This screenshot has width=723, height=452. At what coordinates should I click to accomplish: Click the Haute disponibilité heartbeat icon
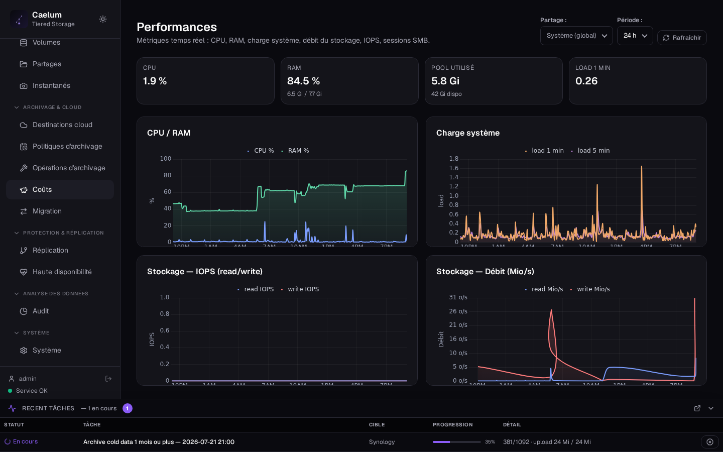tap(24, 272)
